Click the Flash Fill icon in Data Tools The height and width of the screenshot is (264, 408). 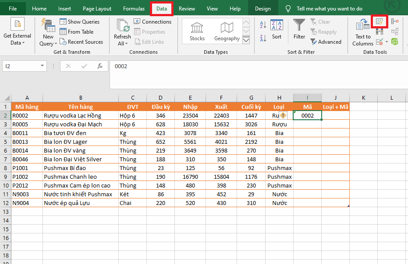point(379,21)
